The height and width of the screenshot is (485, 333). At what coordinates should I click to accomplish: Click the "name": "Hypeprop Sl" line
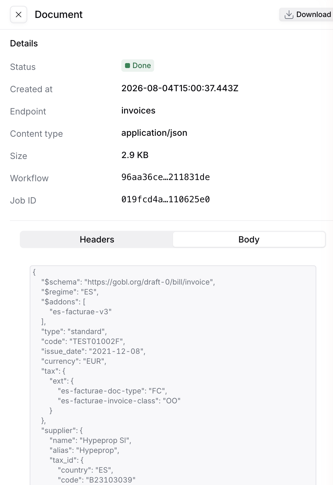point(90,440)
